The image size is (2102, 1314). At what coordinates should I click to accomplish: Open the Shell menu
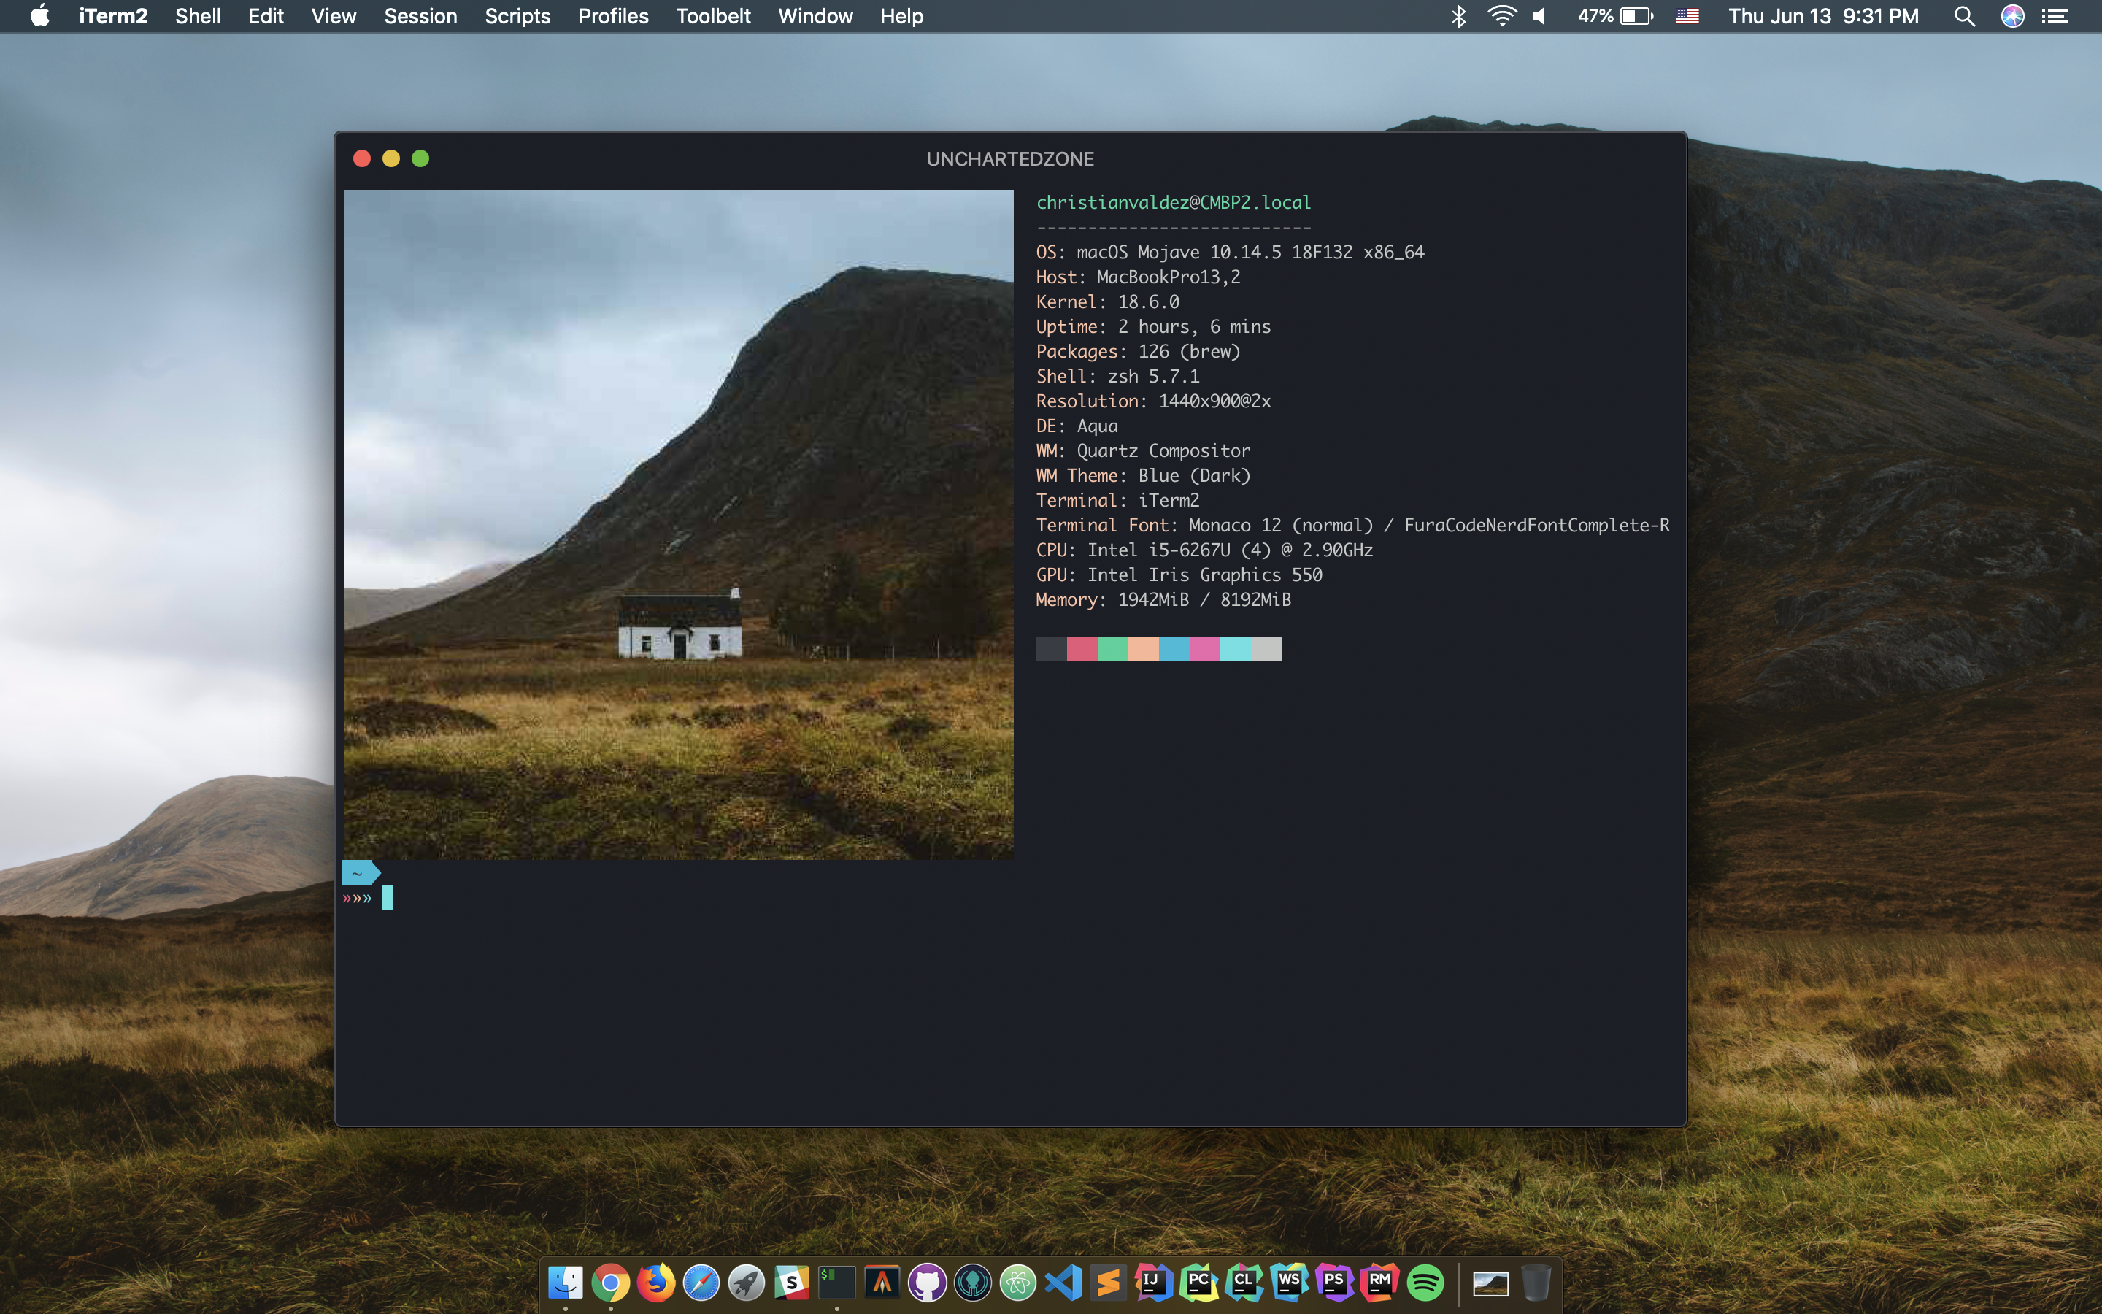tap(197, 15)
